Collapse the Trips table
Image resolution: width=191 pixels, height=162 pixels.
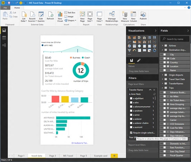[162, 88]
